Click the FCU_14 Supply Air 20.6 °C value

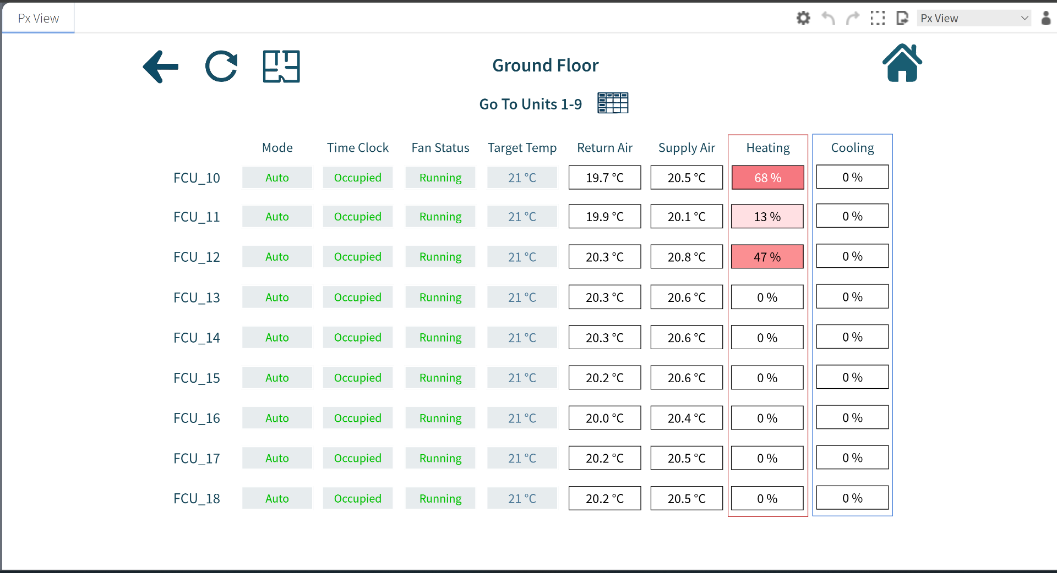686,338
